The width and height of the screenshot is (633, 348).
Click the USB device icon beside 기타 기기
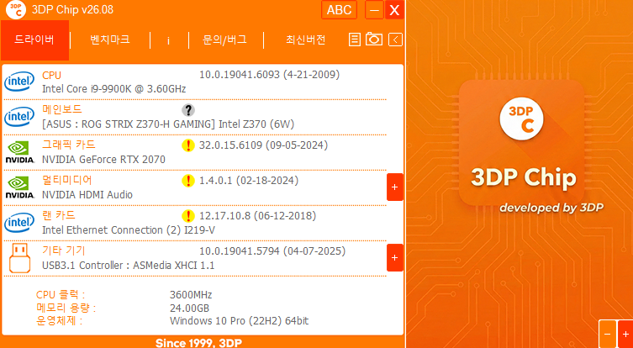pyautogui.click(x=19, y=258)
